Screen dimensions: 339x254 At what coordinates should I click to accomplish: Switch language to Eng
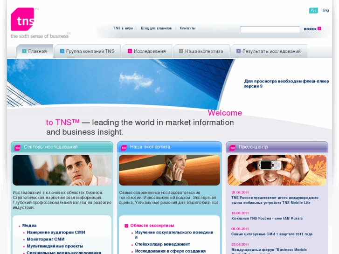(325, 10)
